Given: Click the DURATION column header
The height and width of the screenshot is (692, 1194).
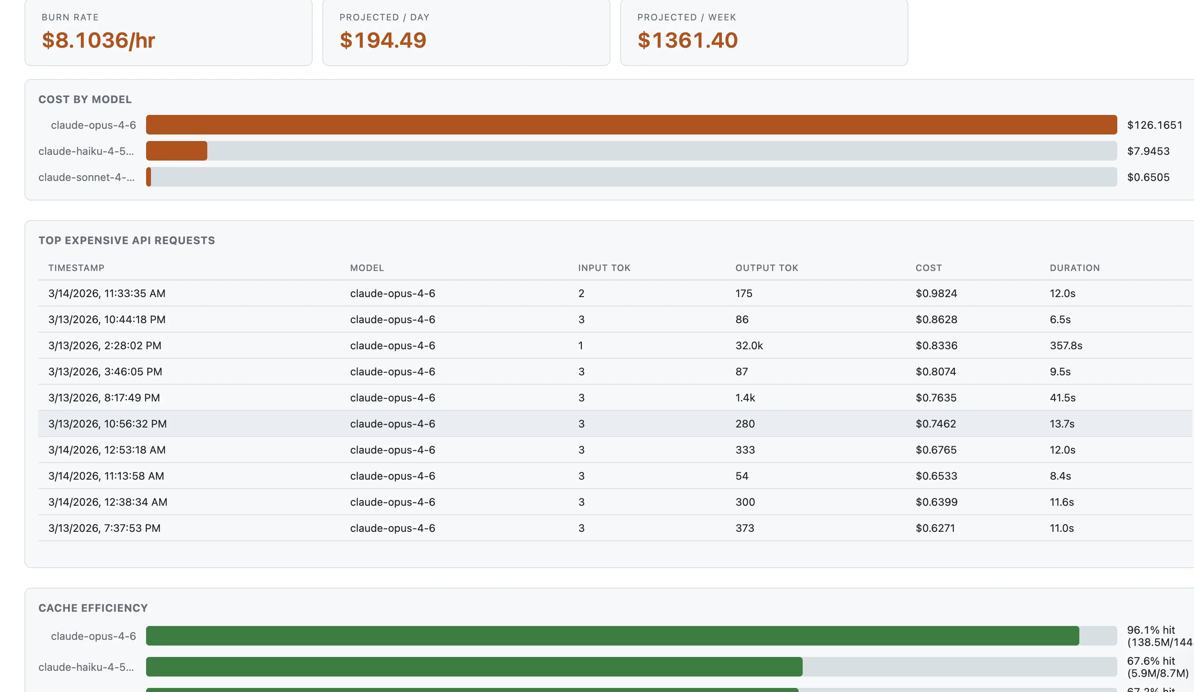Looking at the screenshot, I should [x=1074, y=267].
